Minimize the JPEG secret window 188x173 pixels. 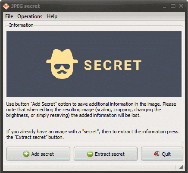[165, 6]
